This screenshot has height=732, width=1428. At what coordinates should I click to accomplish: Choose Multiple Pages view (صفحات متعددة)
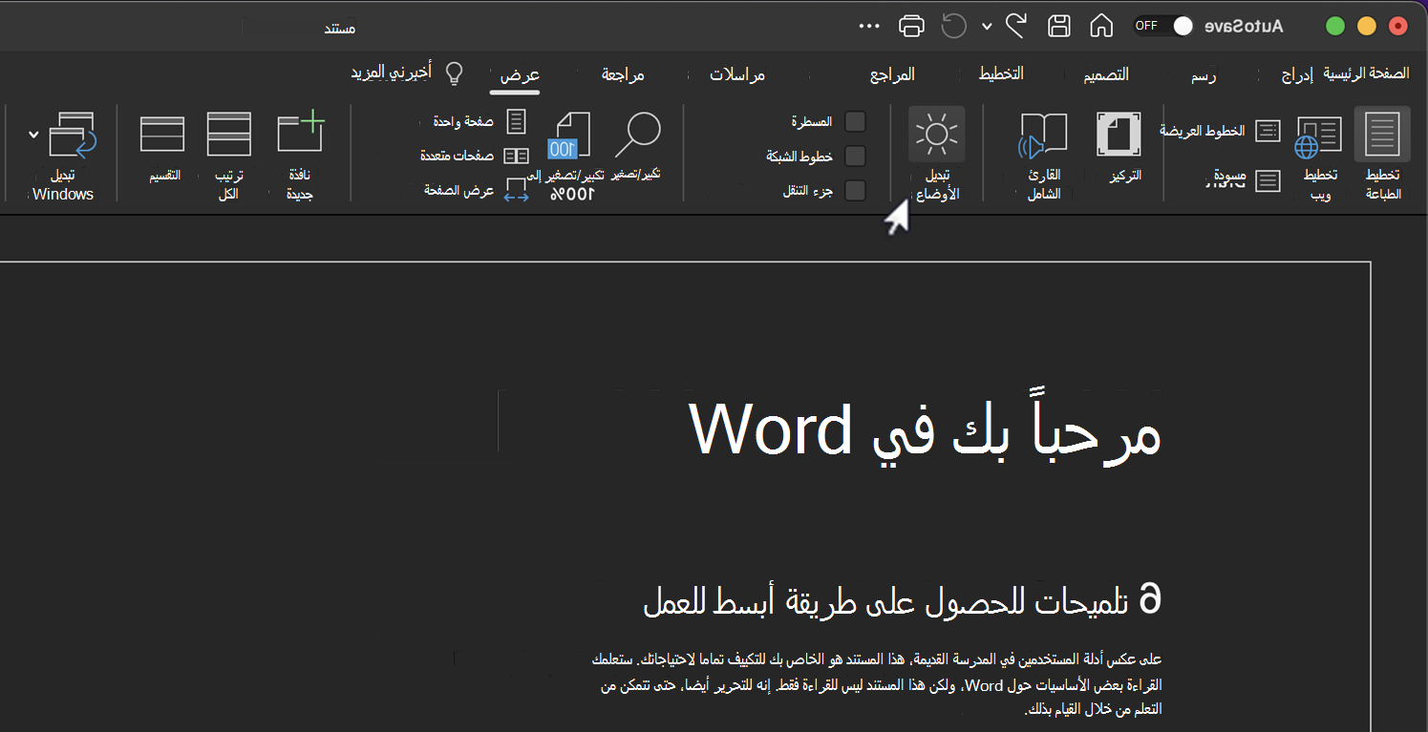click(474, 156)
